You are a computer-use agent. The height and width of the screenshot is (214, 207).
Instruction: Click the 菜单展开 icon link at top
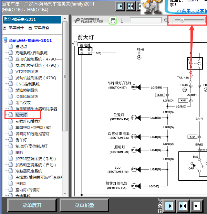[x=13, y=28]
